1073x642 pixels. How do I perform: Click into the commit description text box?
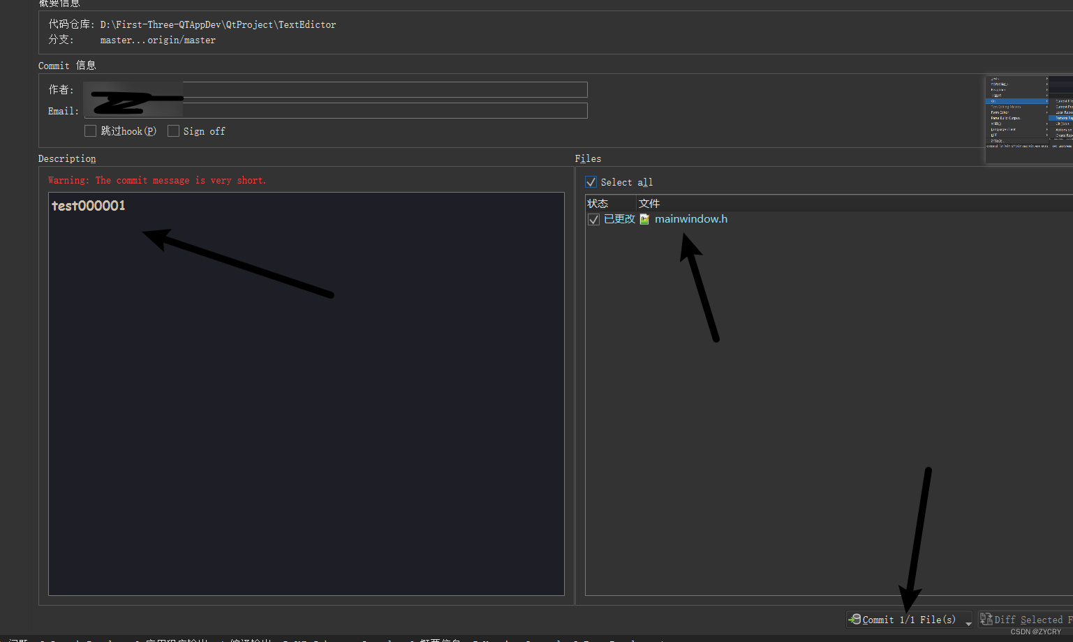pyautogui.click(x=306, y=394)
